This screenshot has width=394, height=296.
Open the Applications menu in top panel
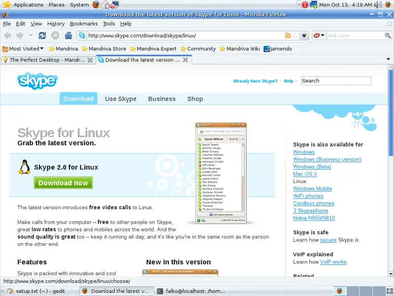[29, 4]
